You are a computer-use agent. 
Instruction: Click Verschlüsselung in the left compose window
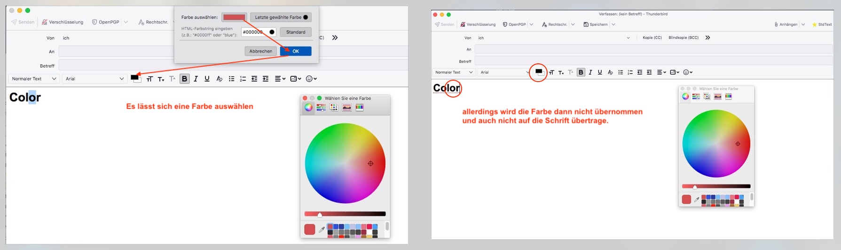[63, 22]
